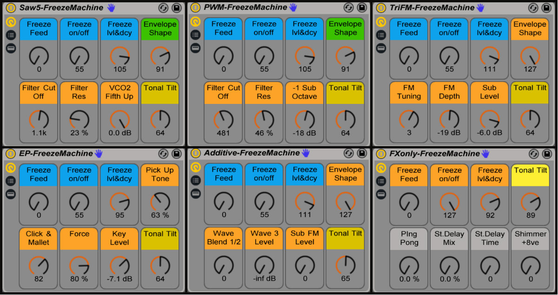Click the macro controls icon in PWM-FreezeMachine

pos(195,21)
